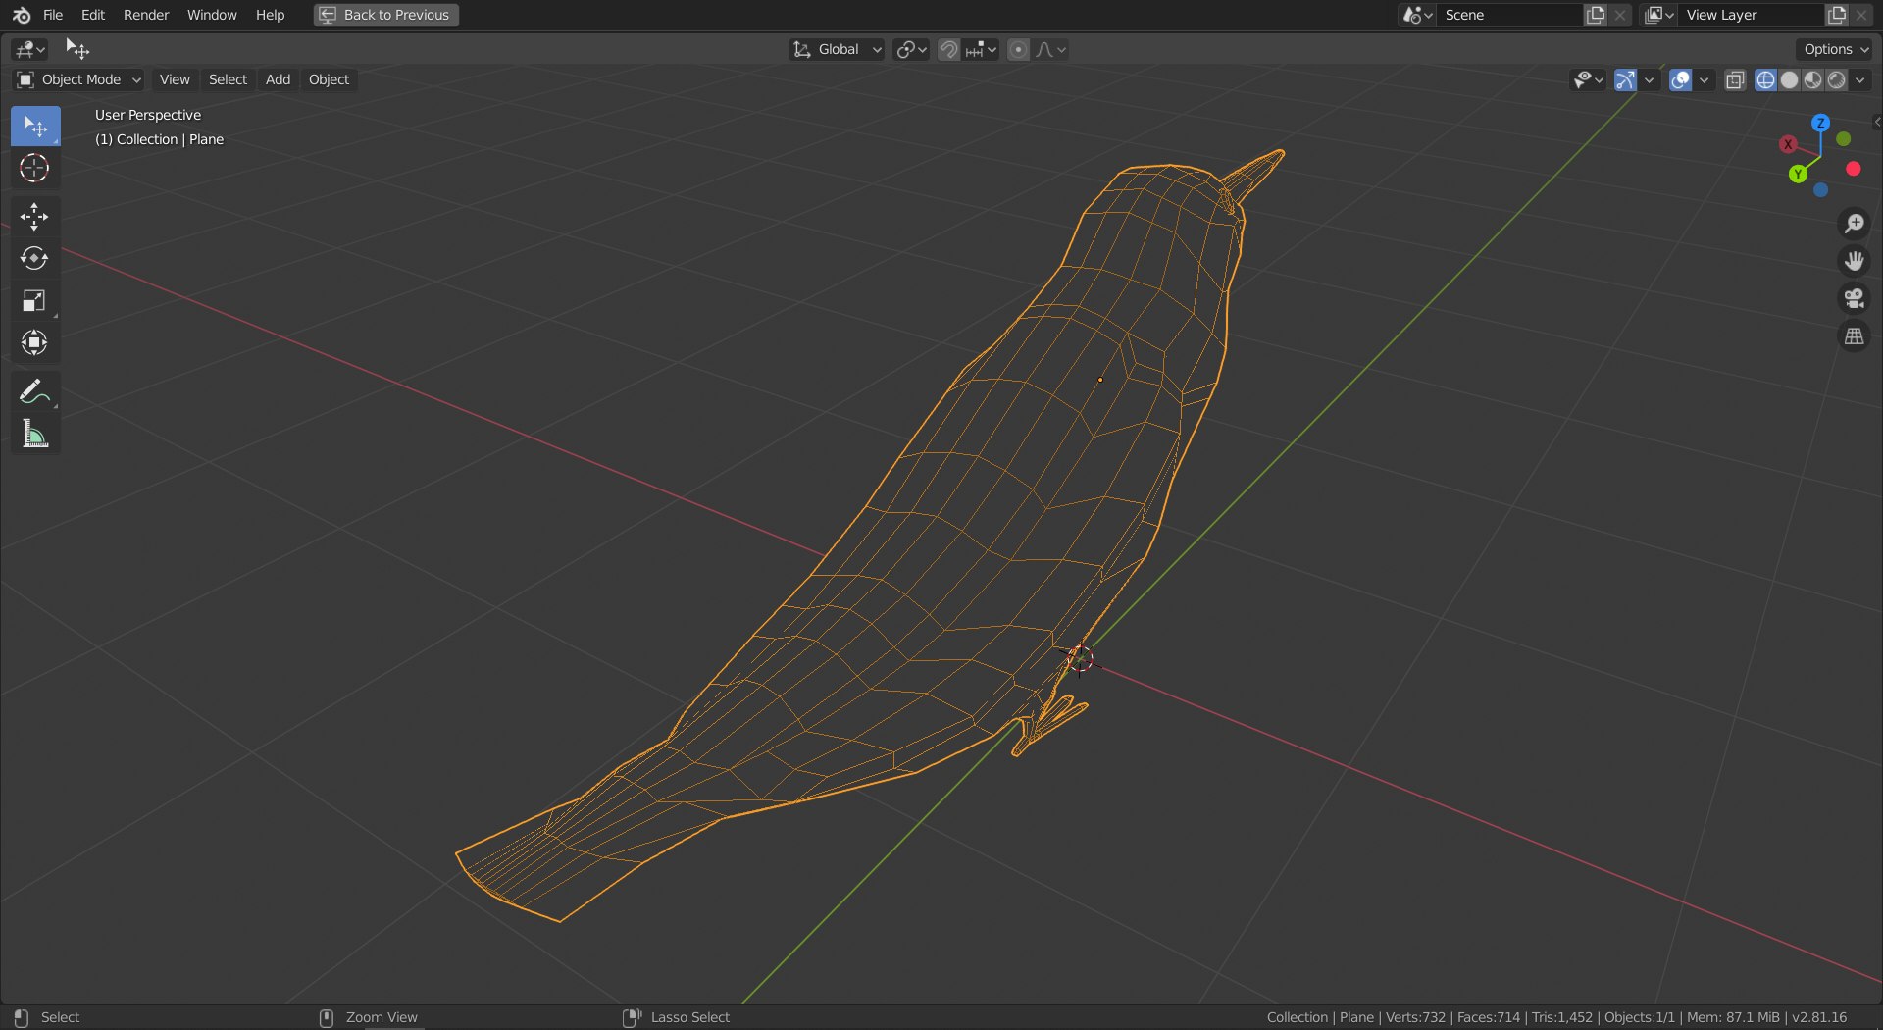Open the Object Mode dropdown
The image size is (1883, 1030).
[x=79, y=79]
